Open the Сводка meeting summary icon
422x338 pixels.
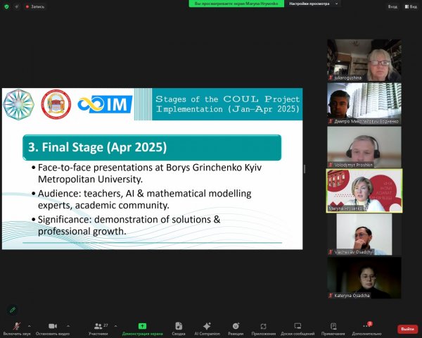[179, 326]
